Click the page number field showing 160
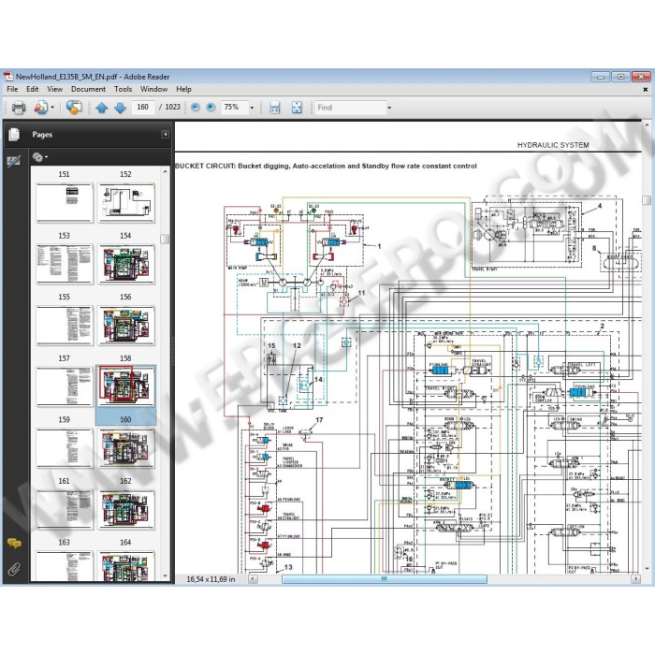This screenshot has width=655, height=655. tap(143, 107)
